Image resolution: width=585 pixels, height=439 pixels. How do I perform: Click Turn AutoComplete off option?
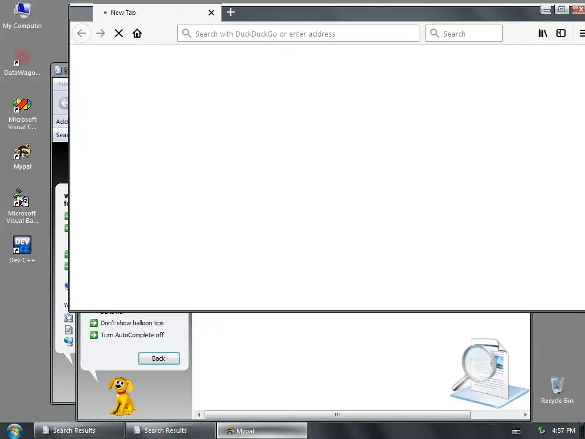tap(132, 335)
